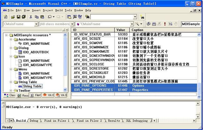Open the Edit menu
The width and height of the screenshot is (203, 130).
click(18, 10)
